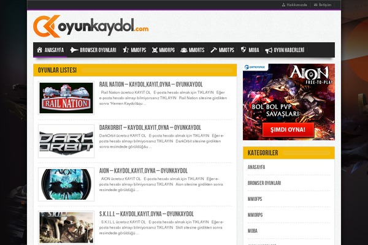Click the Gameforge logo in AION banner
The width and height of the screenshot is (368, 245).
coord(255,67)
